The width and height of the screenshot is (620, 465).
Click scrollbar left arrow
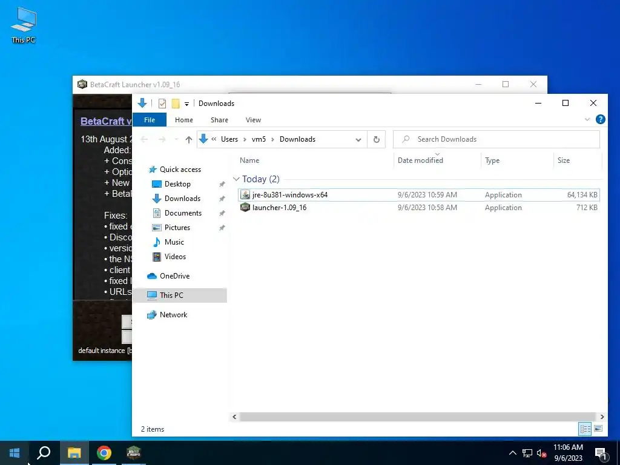click(x=234, y=417)
